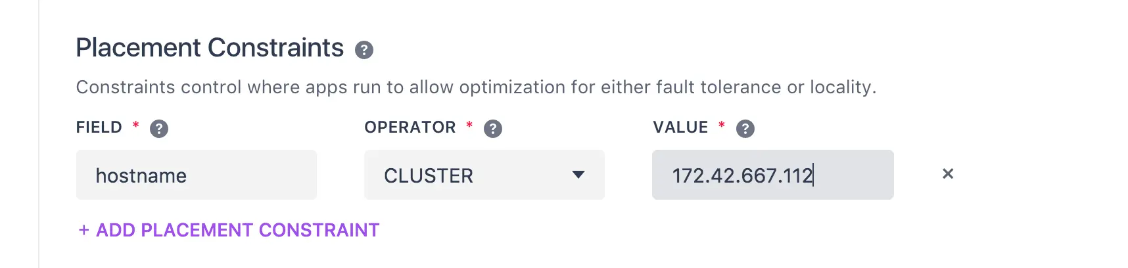The height and width of the screenshot is (268, 1128).
Task: Click the FIELD column label
Action: click(x=99, y=127)
